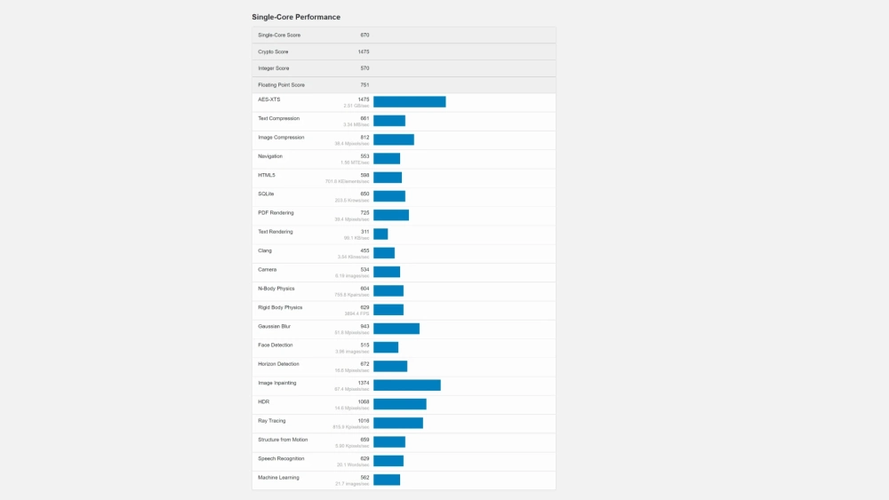Click the Machine Learning row label

pyautogui.click(x=278, y=477)
